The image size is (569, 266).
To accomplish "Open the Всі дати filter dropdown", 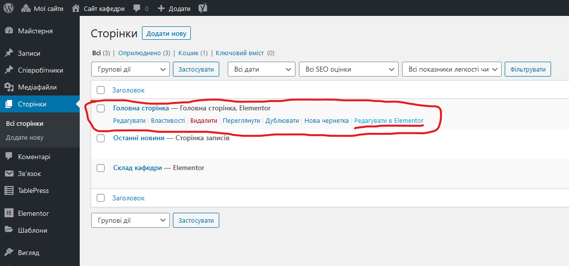I will [x=261, y=69].
